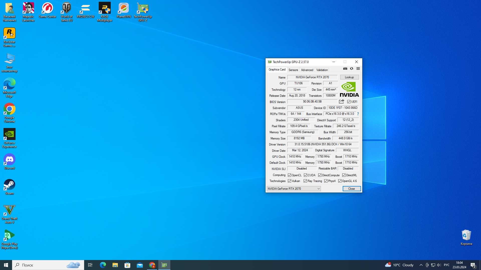Select Steam desktop shortcut
The width and height of the screenshot is (481, 270).
pyautogui.click(x=9, y=187)
